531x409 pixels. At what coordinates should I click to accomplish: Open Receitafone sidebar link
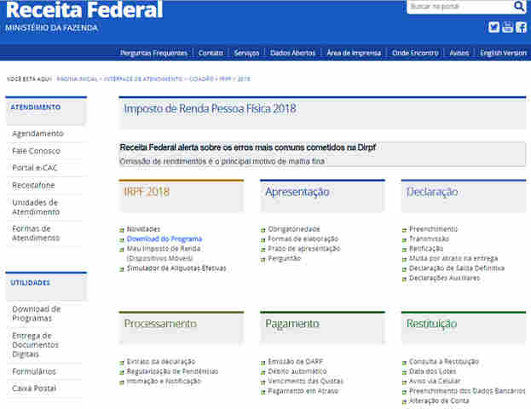click(x=33, y=185)
